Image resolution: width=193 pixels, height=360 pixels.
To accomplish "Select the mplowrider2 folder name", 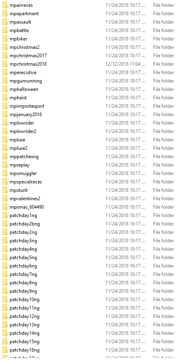I will [23, 131].
